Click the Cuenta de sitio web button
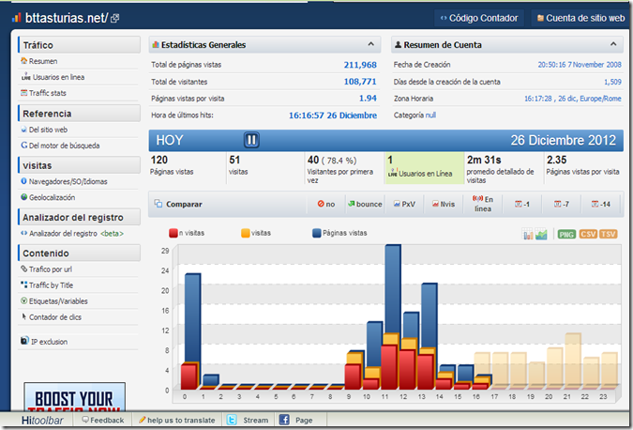The image size is (633, 430). point(580,18)
